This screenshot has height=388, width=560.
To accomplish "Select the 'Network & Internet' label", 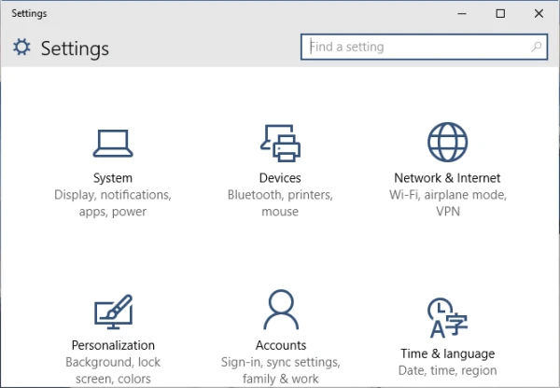I will pyautogui.click(x=447, y=178).
